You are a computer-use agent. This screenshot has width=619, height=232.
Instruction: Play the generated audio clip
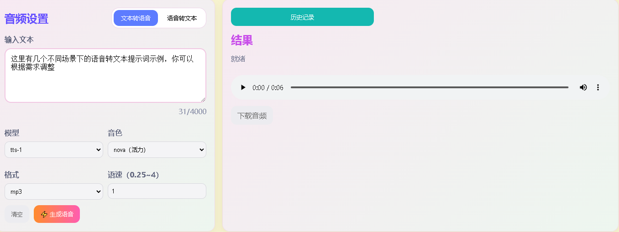[x=243, y=87]
